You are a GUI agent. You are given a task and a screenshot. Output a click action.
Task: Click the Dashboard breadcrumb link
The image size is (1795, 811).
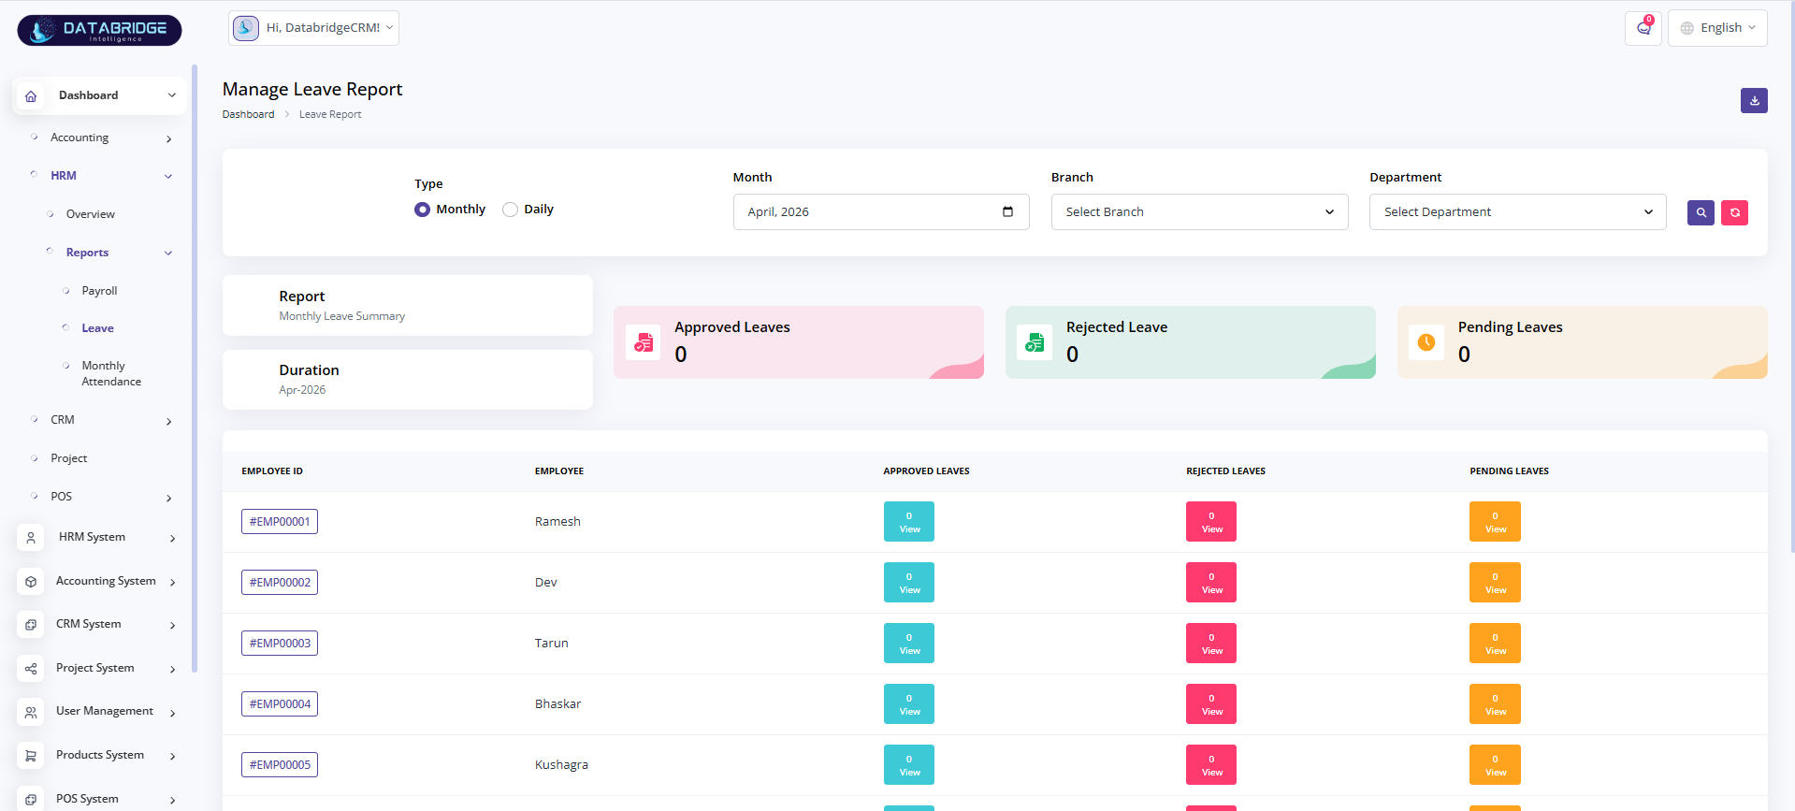pyautogui.click(x=248, y=114)
